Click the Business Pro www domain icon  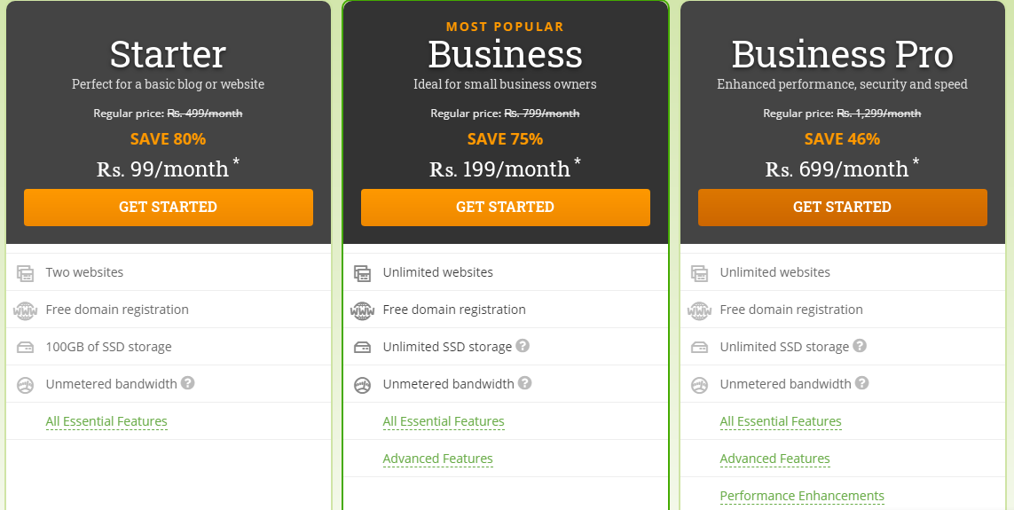[x=699, y=311]
